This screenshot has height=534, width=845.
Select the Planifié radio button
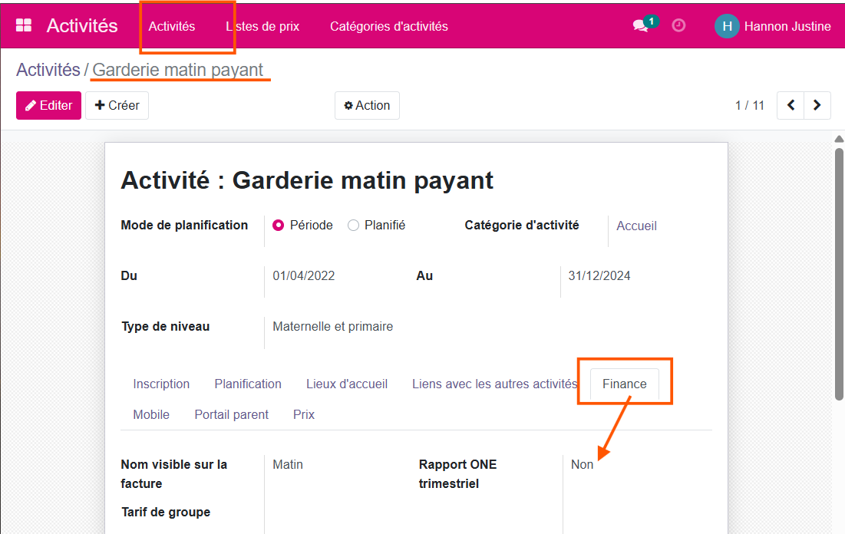pos(353,226)
